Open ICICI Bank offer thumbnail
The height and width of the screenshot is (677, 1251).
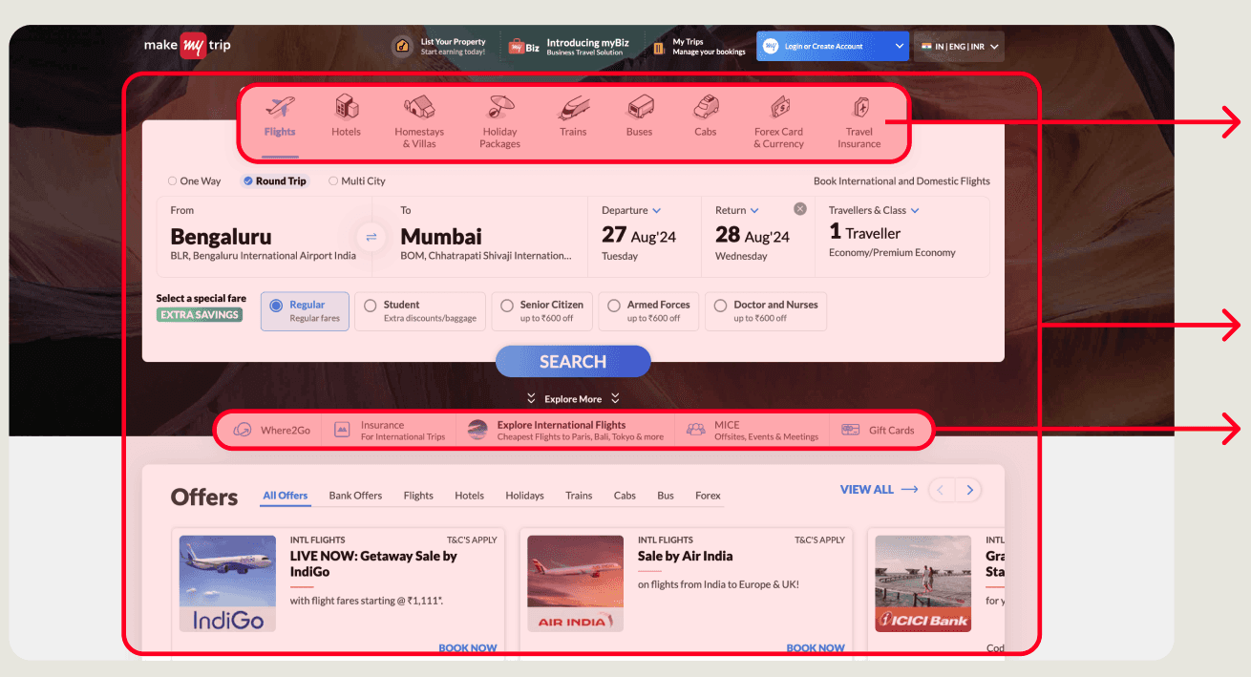click(923, 583)
